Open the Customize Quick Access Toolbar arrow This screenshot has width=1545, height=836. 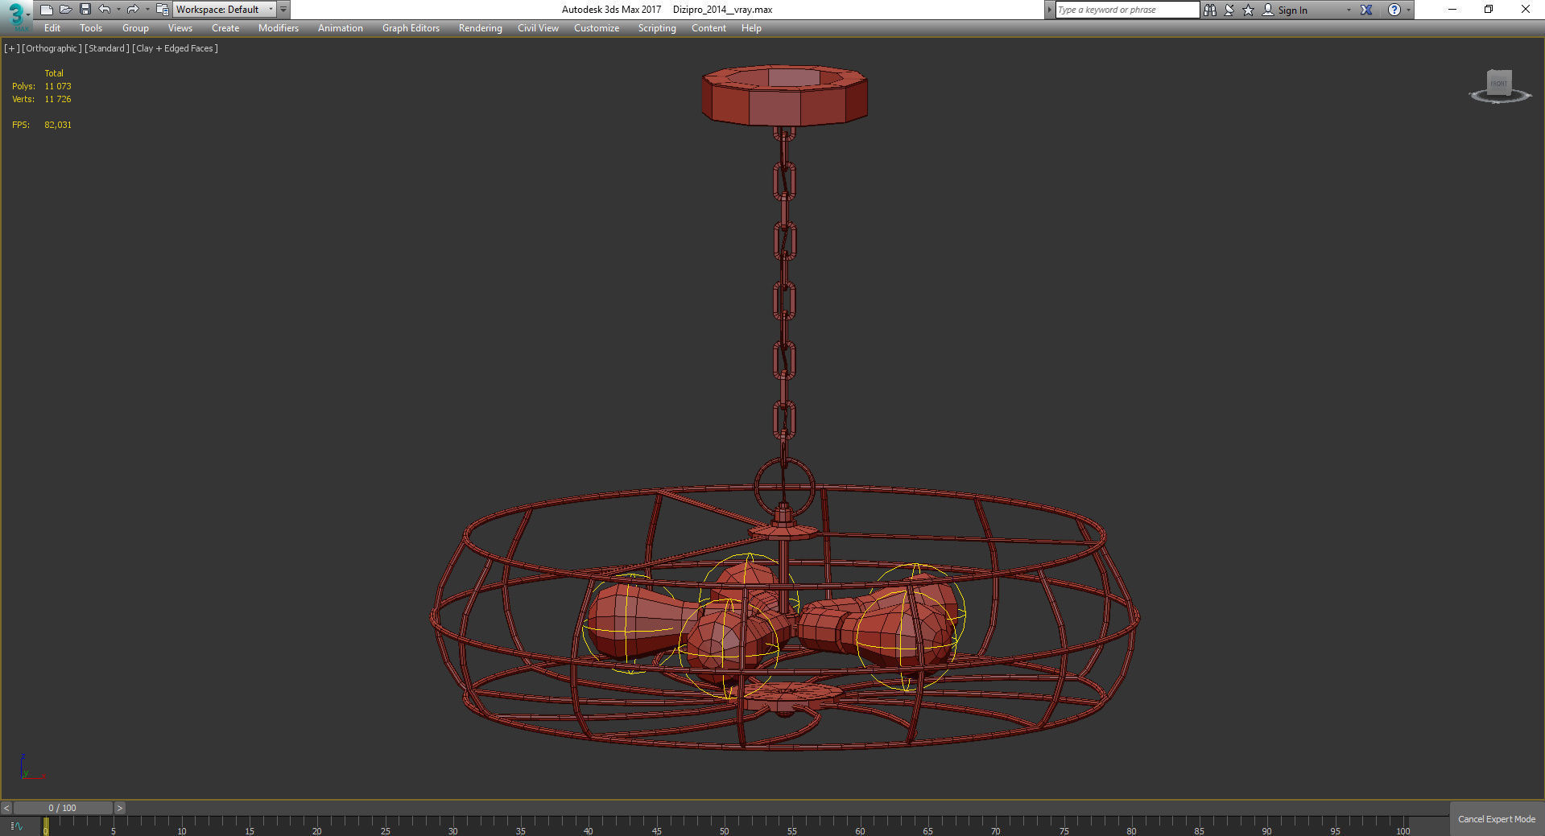[x=283, y=10]
